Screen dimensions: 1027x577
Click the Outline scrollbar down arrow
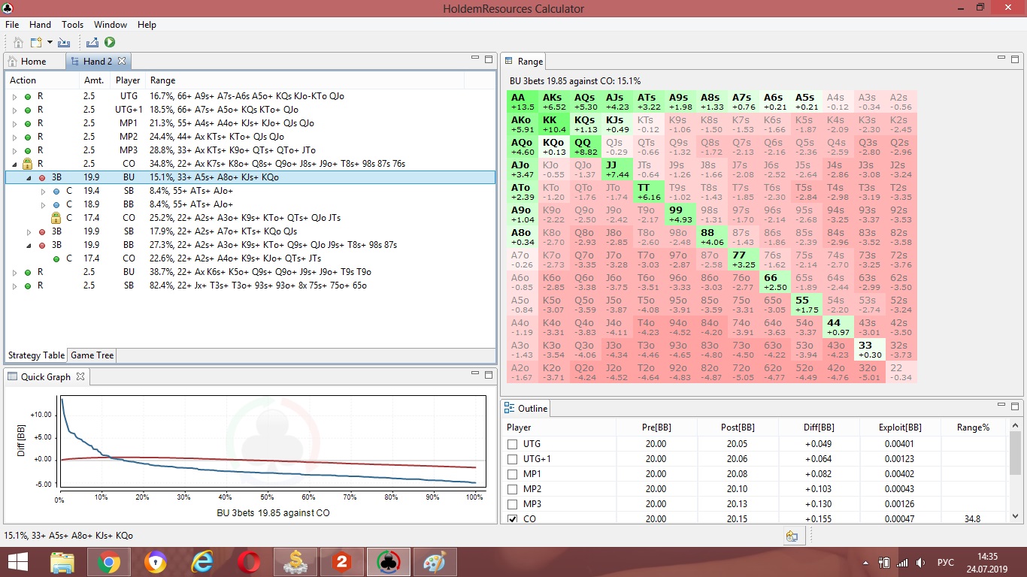(1016, 517)
